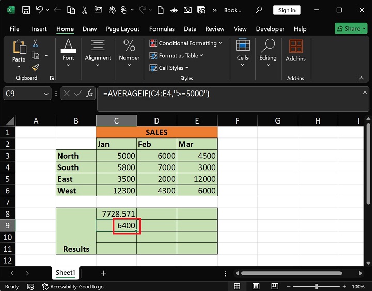This screenshot has height=291, width=372.
Task: Click the Format Painter brush icon
Action: click(x=35, y=67)
